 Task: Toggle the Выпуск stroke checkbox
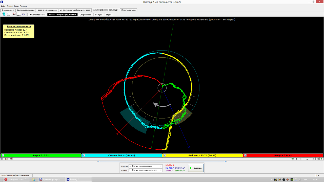[246, 155]
